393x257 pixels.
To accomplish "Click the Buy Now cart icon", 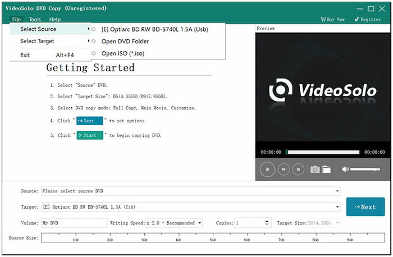I will [323, 19].
